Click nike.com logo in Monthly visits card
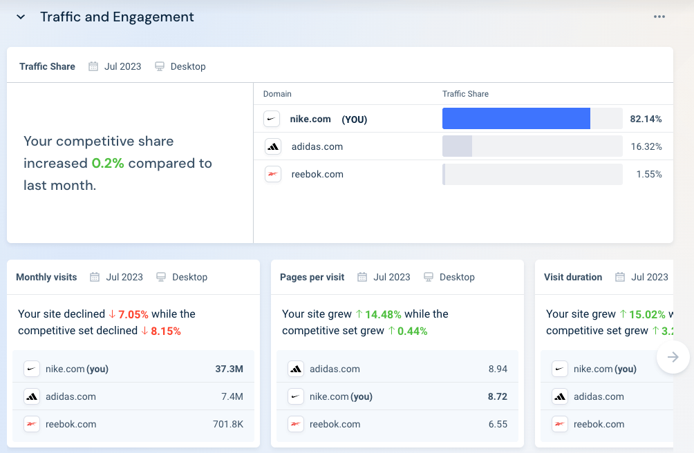This screenshot has height=453, width=694. click(x=31, y=369)
